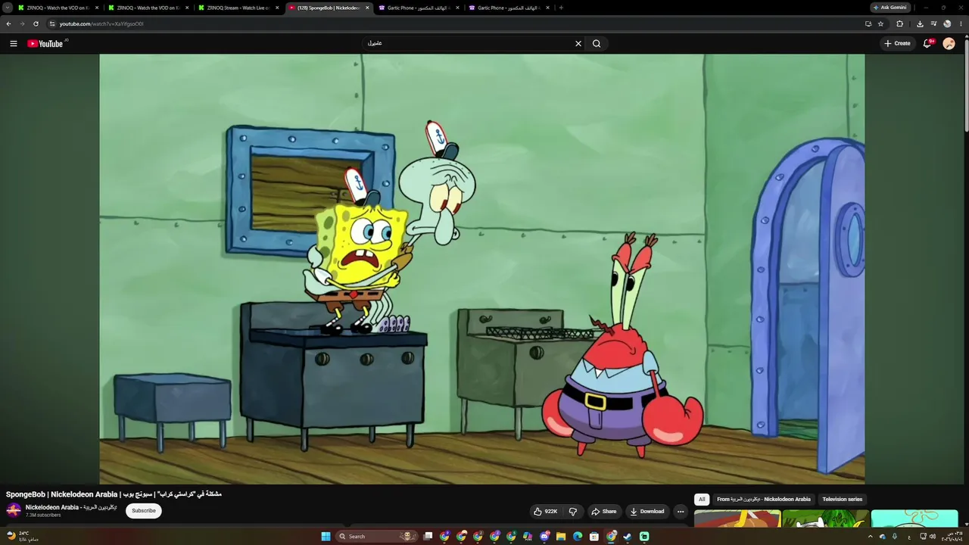Dislike the SpongeBob video
The image size is (969, 545).
(573, 512)
